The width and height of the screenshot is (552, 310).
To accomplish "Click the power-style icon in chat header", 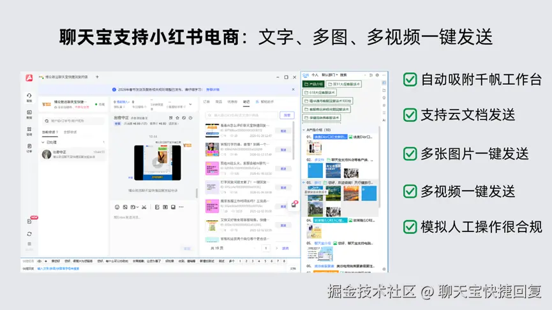I will coord(190,118).
